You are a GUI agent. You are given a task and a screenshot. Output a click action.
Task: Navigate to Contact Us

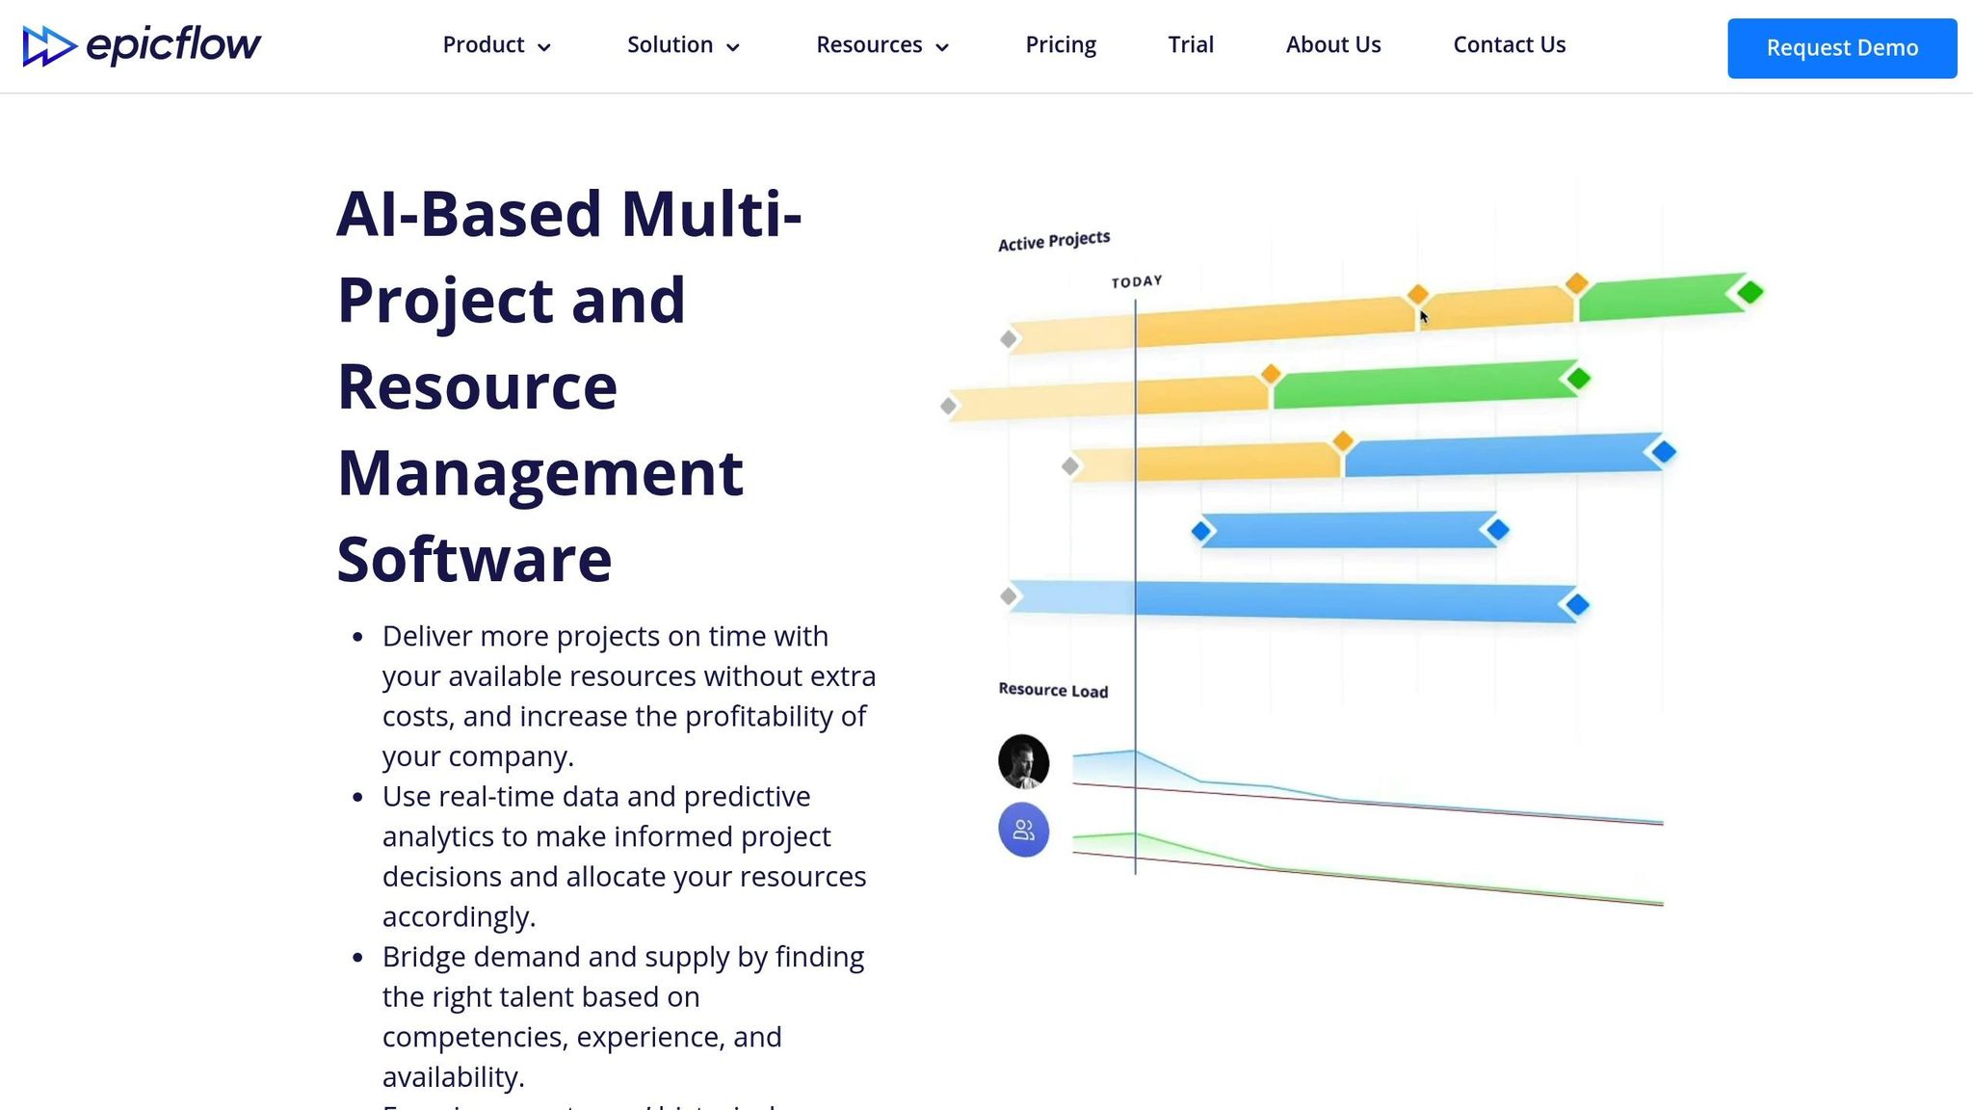(x=1509, y=45)
